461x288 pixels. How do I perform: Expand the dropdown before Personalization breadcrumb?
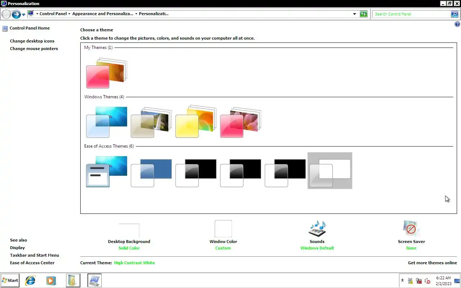(136, 14)
